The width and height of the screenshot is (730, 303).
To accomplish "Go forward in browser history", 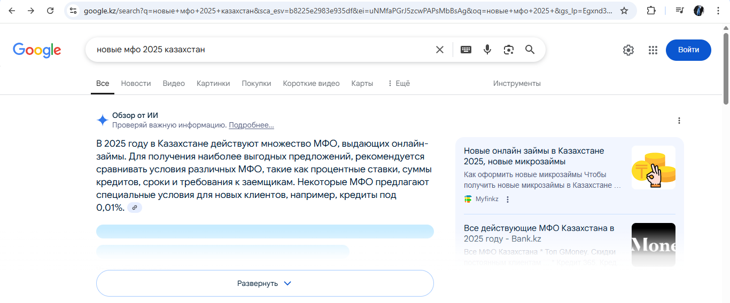I will click(x=31, y=11).
